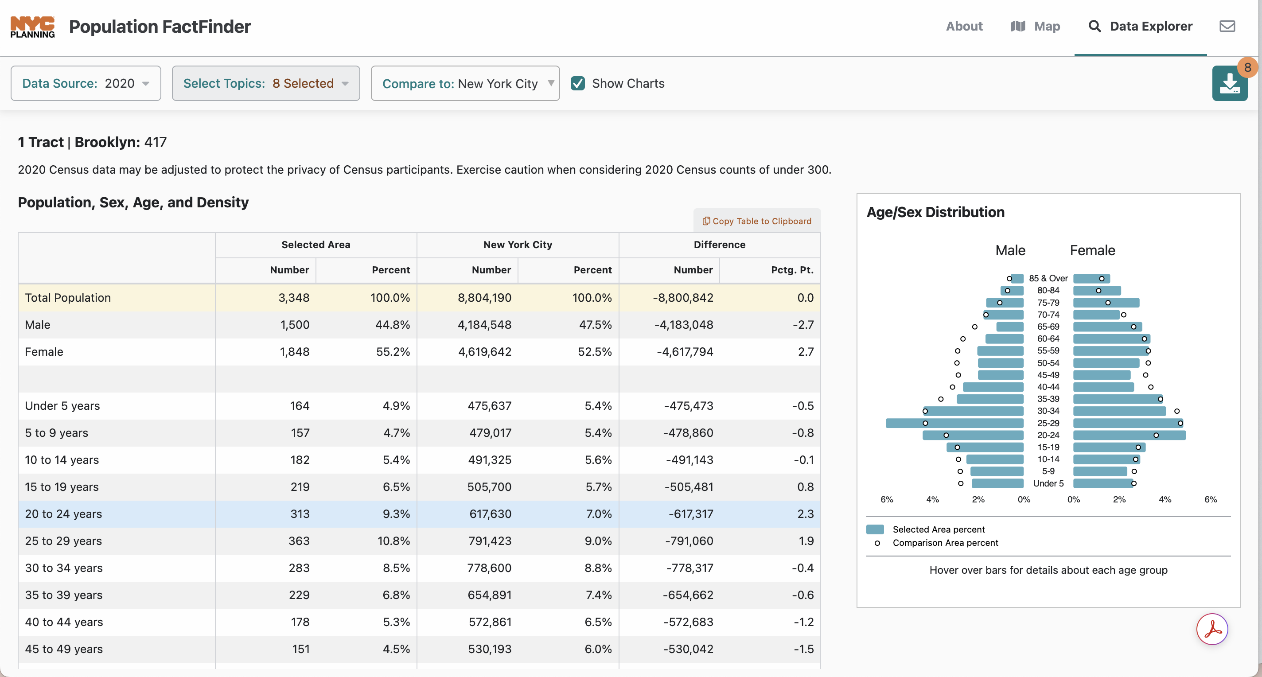Open the Data Source 2020 dropdown
Viewport: 1262px width, 677px height.
(x=86, y=83)
